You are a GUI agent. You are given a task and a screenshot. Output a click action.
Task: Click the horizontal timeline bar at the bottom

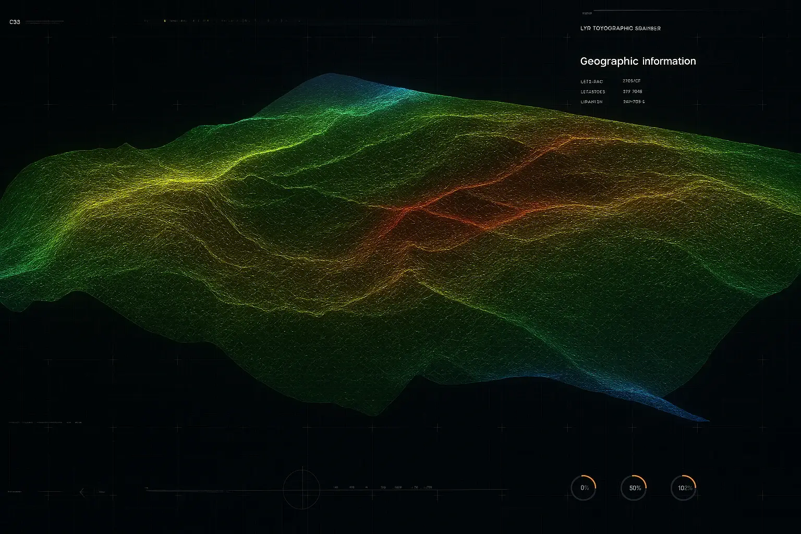[323, 490]
